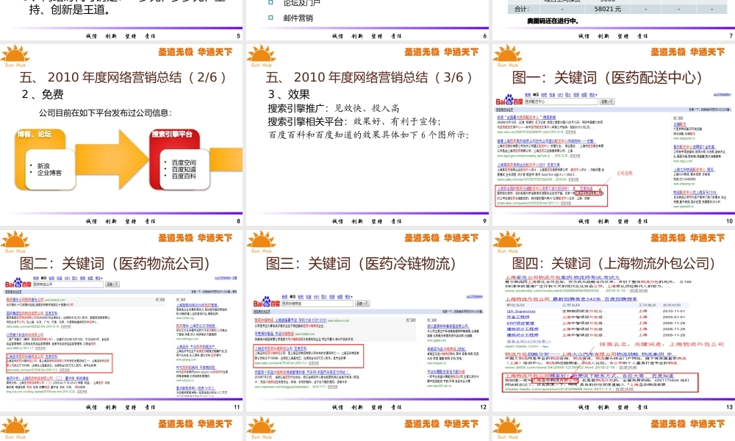Click the 搜索引擎平台 red box label
The width and height of the screenshot is (735, 441).
pyautogui.click(x=171, y=135)
